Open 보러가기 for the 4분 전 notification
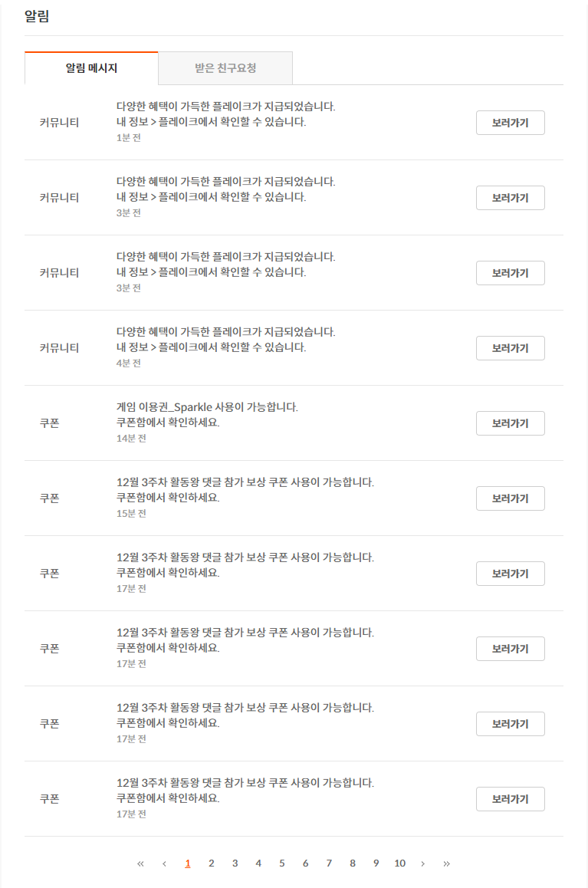Viewport: 588px width, 888px height. (510, 348)
